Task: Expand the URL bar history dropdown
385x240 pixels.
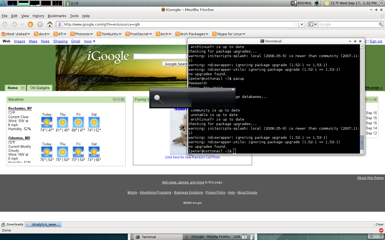Action: pyautogui.click(x=302, y=24)
